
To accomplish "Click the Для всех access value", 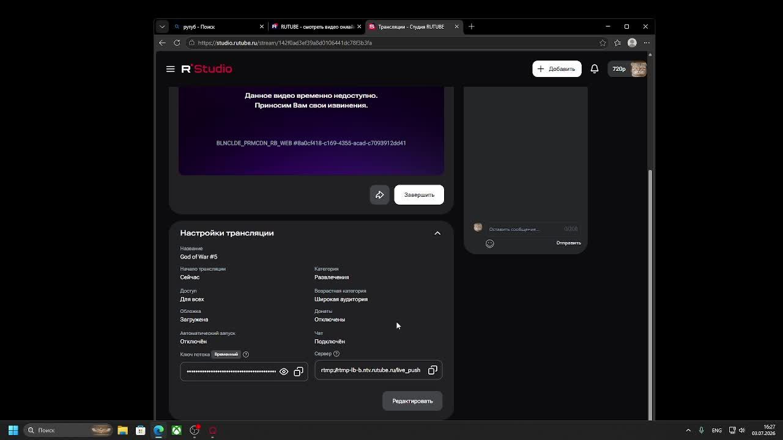I will pyautogui.click(x=192, y=299).
